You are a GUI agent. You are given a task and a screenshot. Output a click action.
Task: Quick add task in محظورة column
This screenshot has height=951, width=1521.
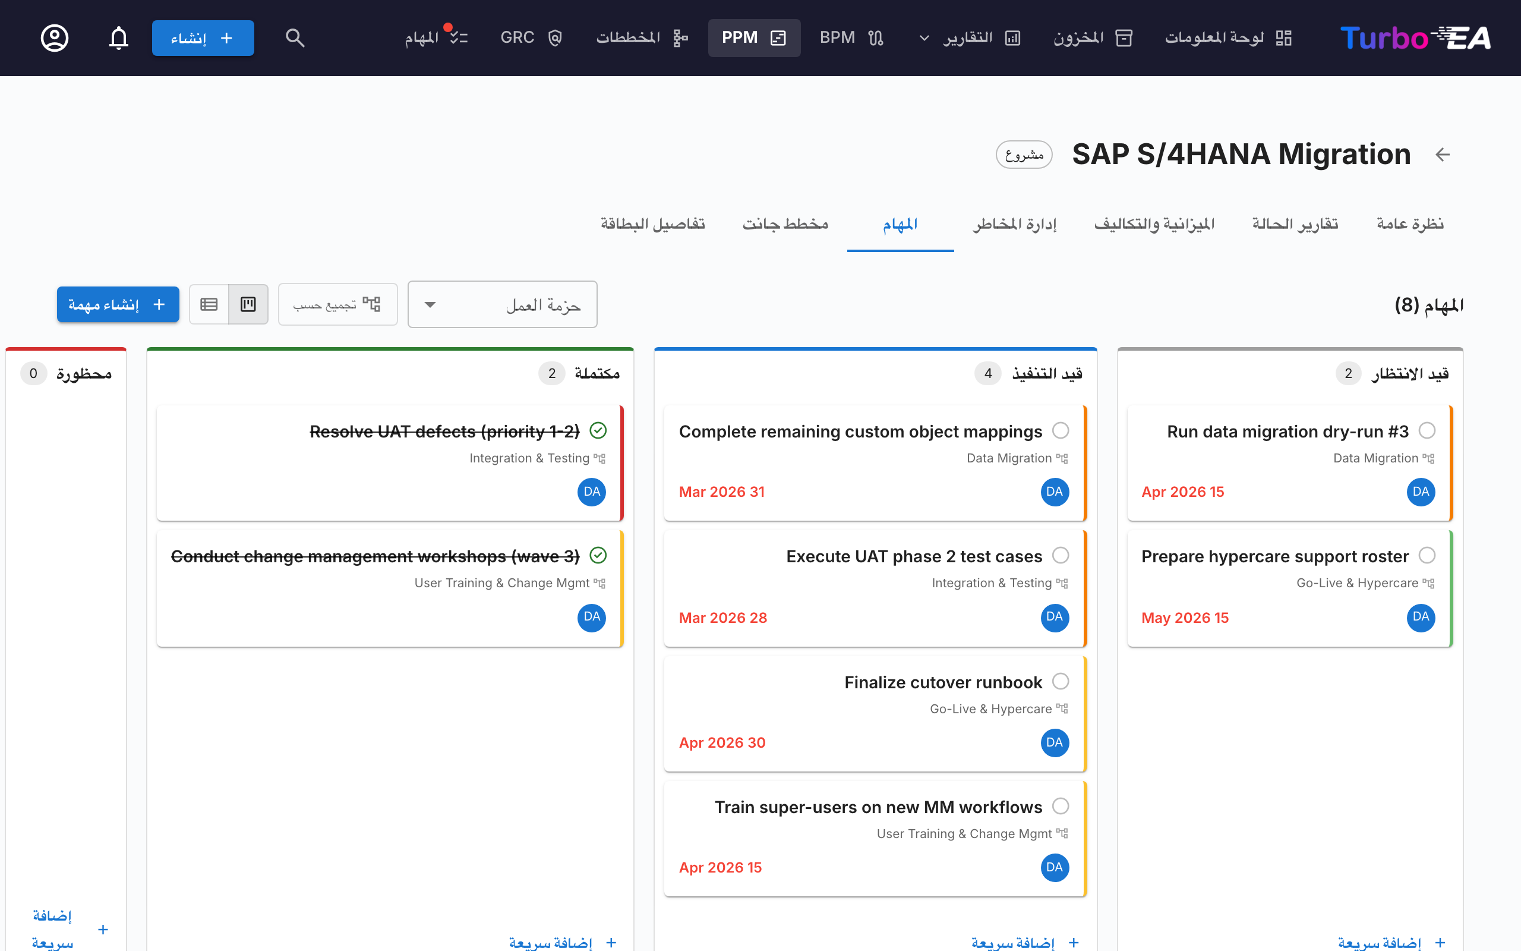tap(70, 929)
